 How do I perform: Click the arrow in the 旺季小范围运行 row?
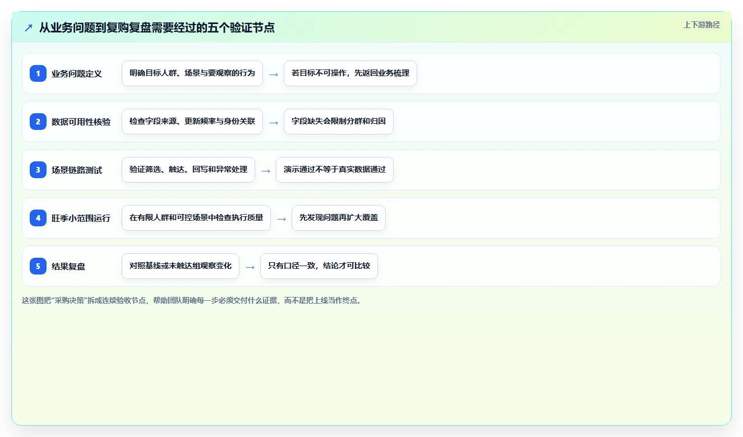[281, 218]
